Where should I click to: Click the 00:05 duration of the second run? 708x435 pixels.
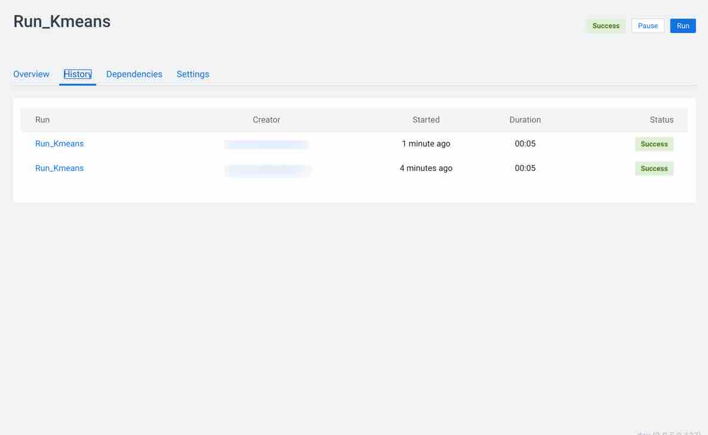tap(525, 169)
